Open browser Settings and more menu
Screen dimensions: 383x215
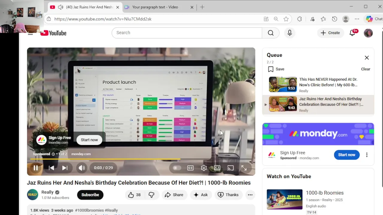[x=357, y=19]
